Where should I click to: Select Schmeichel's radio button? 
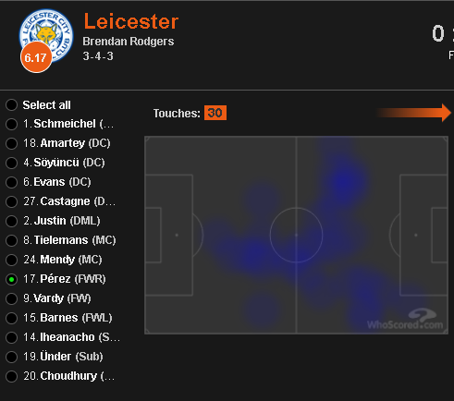11,124
